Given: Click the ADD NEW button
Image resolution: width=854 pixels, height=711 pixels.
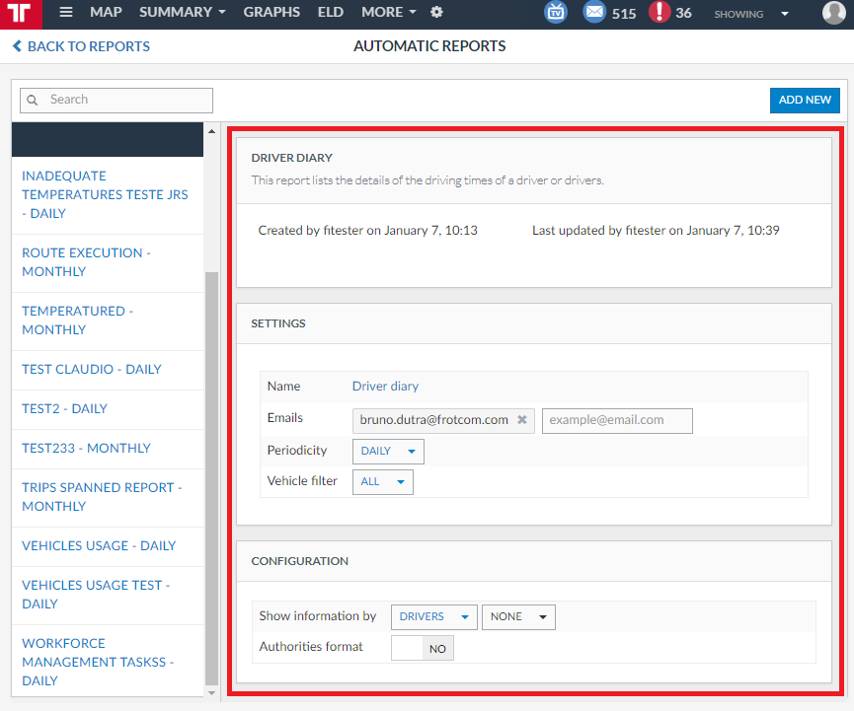Looking at the screenshot, I should coord(805,100).
